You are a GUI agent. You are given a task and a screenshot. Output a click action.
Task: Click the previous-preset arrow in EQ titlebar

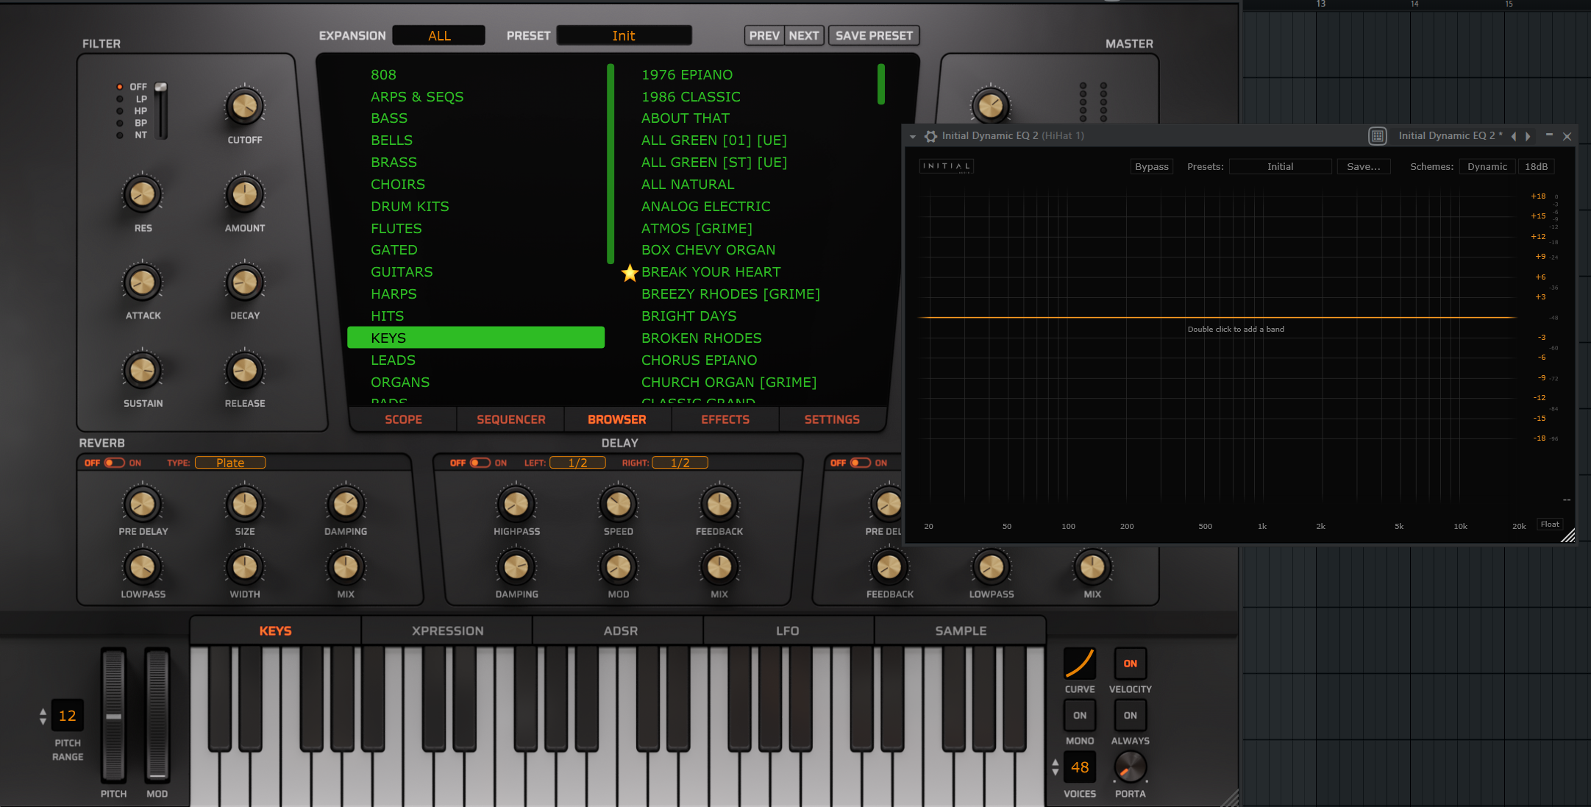tap(1514, 136)
